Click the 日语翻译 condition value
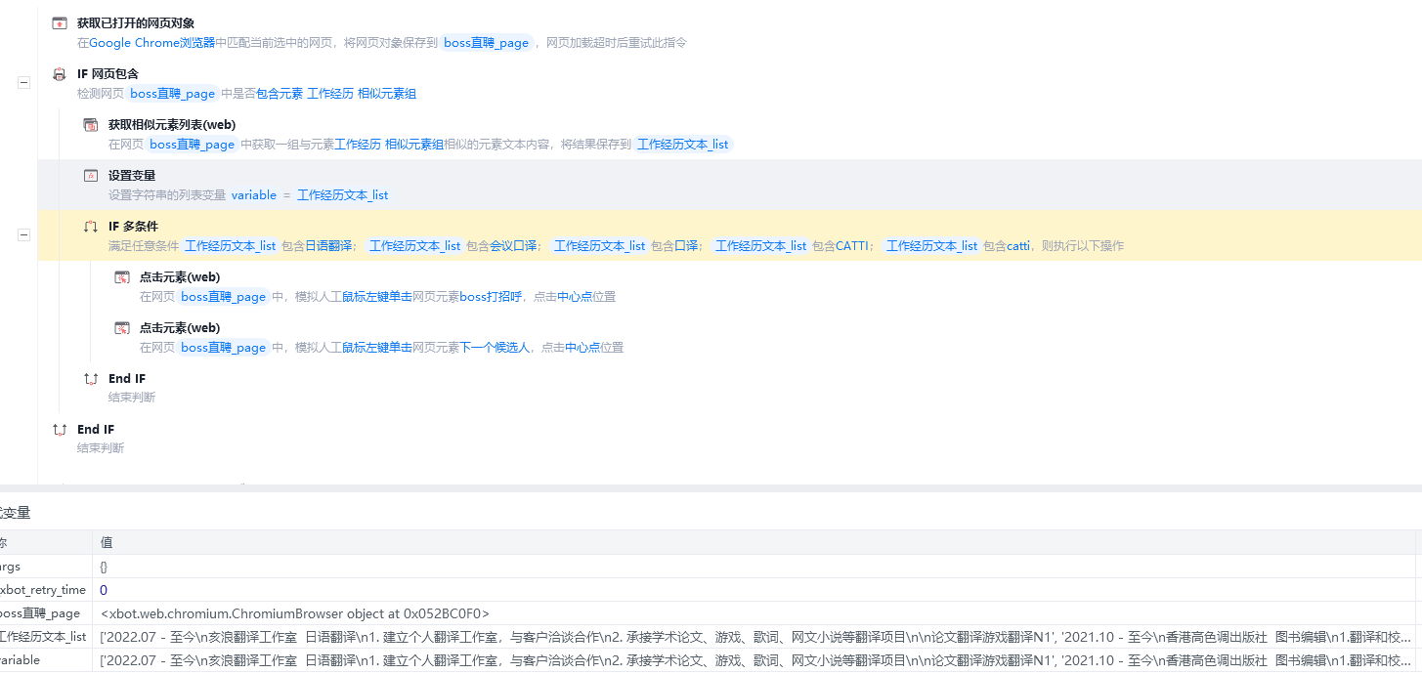Viewport: 1422px width, 674px height. click(329, 246)
